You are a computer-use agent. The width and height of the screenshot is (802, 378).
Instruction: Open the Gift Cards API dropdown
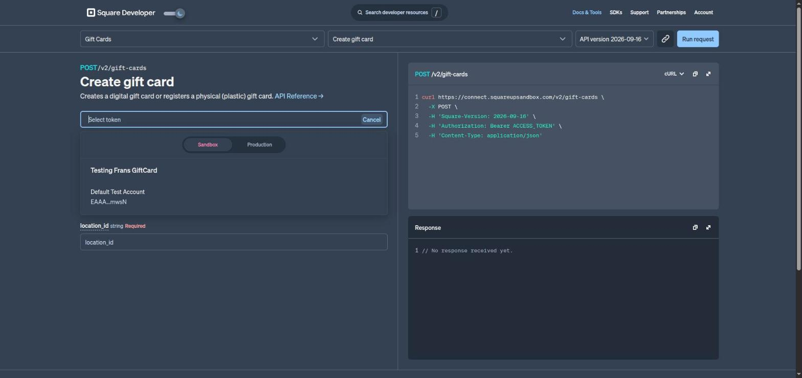(x=202, y=39)
